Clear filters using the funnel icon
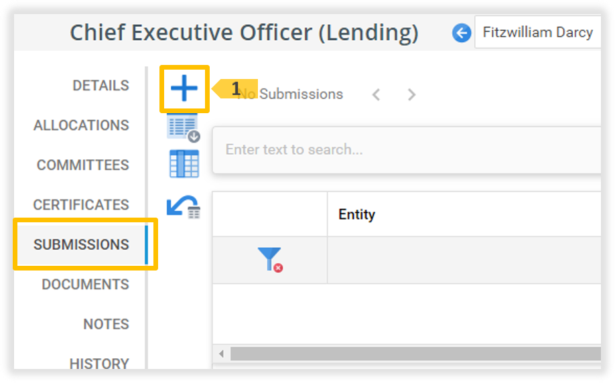 pos(269,259)
